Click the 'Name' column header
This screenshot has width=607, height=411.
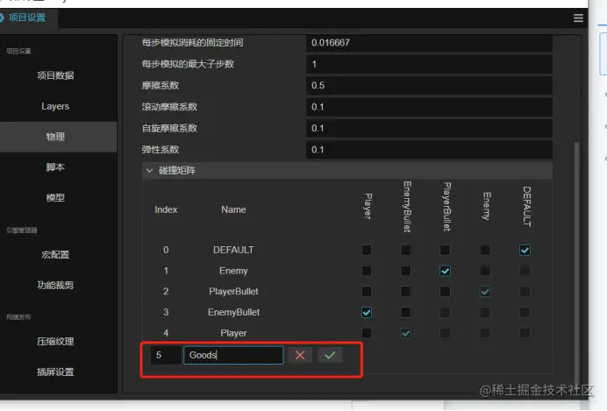pos(233,209)
